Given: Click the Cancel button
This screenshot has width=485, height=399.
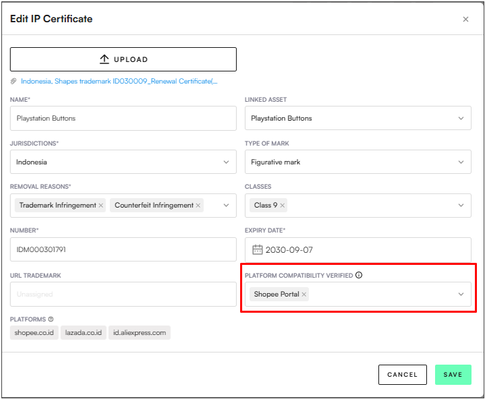Looking at the screenshot, I should [403, 375].
